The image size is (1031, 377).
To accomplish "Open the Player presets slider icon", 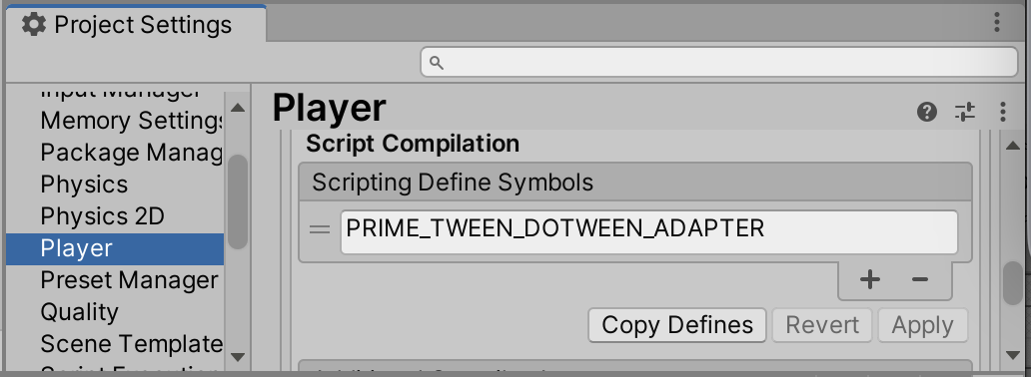I will pos(965,112).
